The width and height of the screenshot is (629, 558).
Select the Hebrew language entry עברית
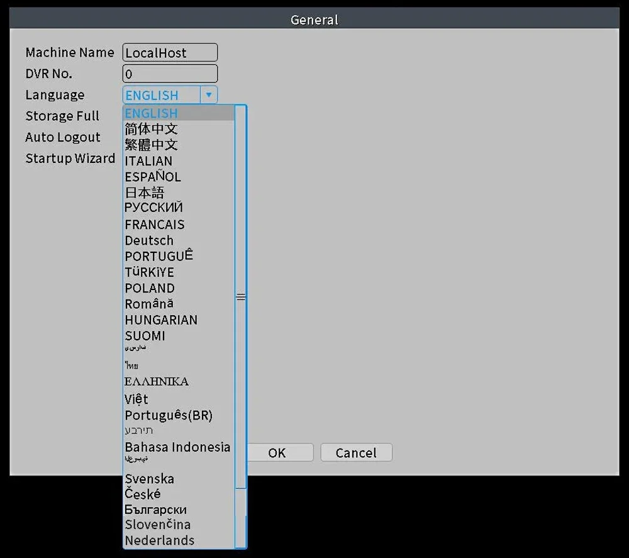(139, 430)
